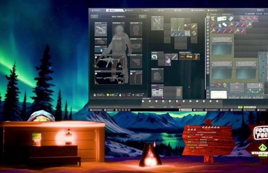Open the Flea Market
Image resolution: width=268 pixels, height=173 pixels.
[211, 110]
